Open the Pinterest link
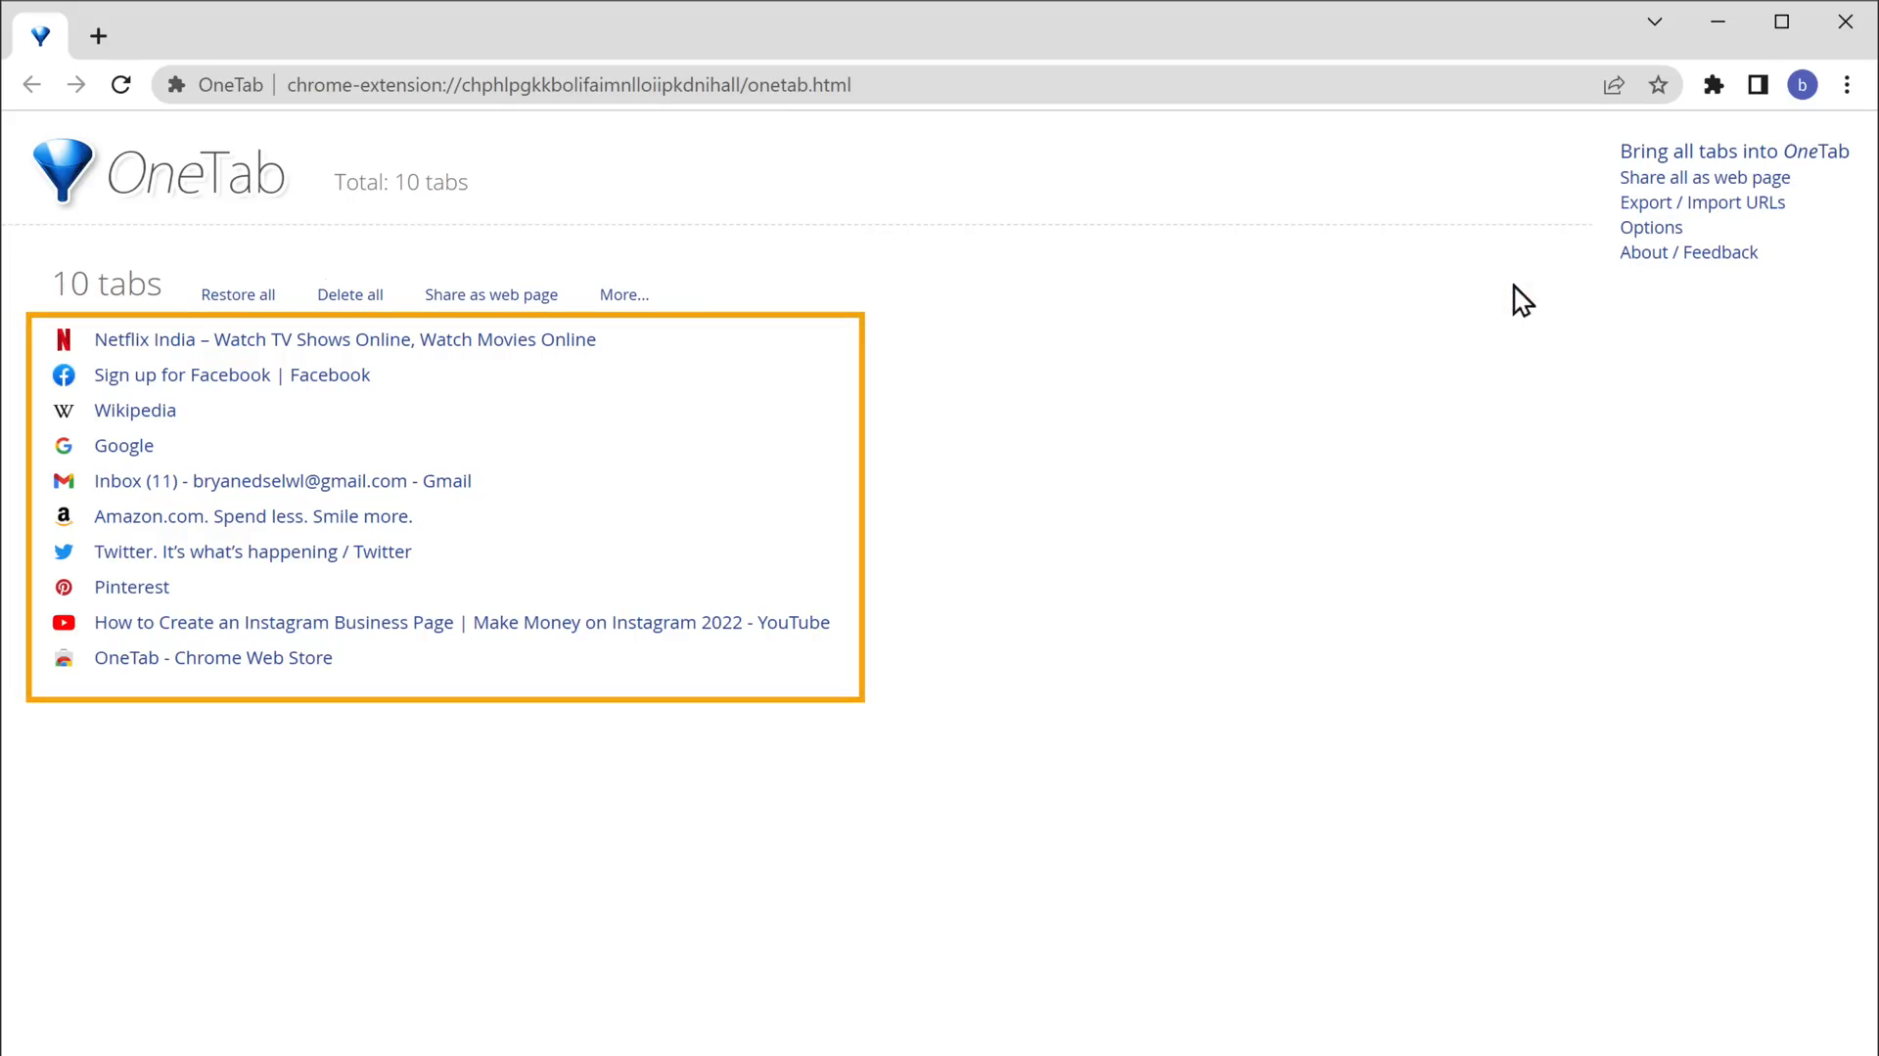 [x=131, y=588]
